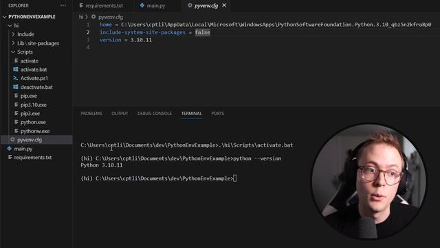The height and width of the screenshot is (248, 440).
Task: Open python.exe in the file tree
Action: [x=33, y=123]
